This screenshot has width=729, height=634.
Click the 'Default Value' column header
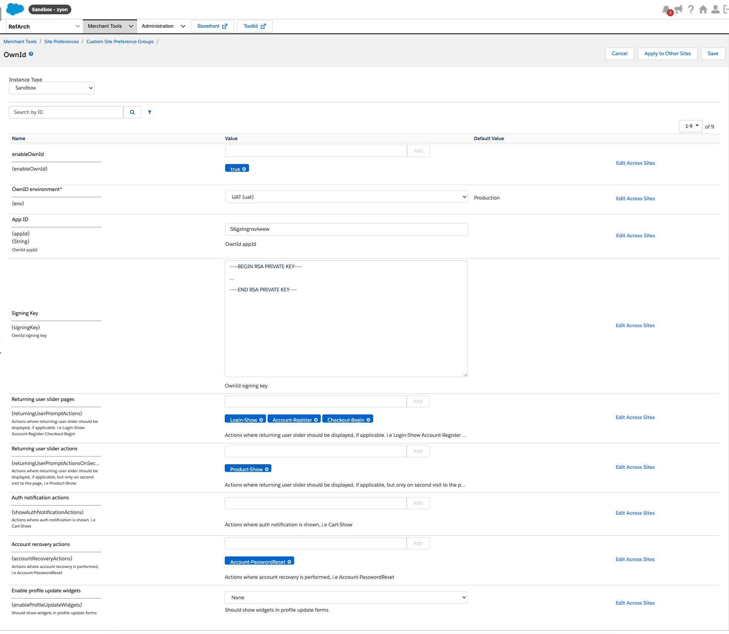coord(489,139)
